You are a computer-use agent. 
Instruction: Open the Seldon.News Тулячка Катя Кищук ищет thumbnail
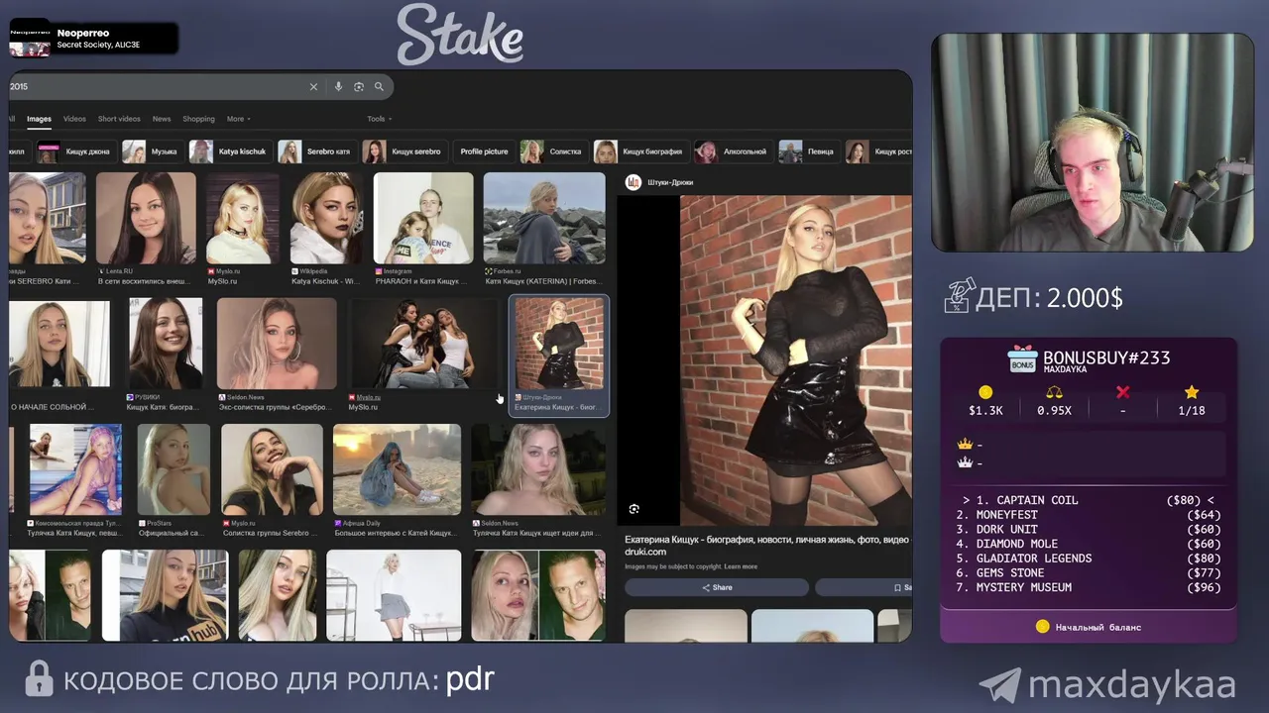pyautogui.click(x=538, y=469)
